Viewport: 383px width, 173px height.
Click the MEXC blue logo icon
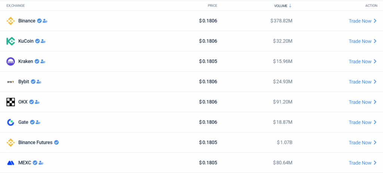point(10,163)
